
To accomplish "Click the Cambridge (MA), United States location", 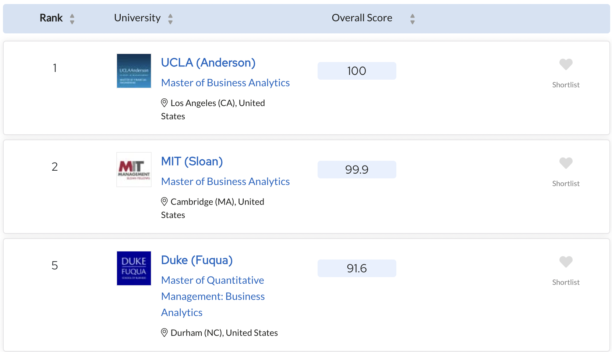I will pyautogui.click(x=213, y=208).
